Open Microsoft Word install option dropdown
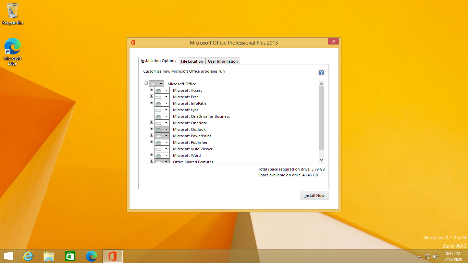The height and width of the screenshot is (263, 468). click(162, 155)
